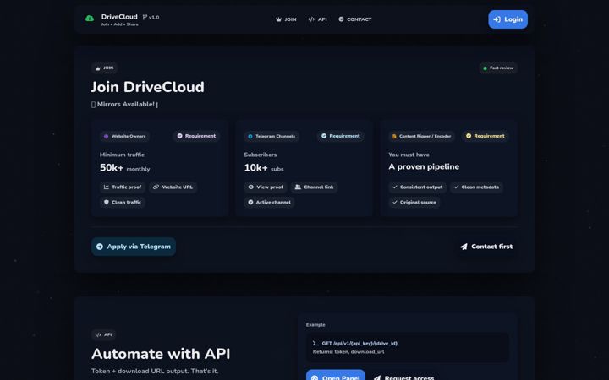Click the Telegram Channels tag
The height and width of the screenshot is (380, 609).
point(272,136)
